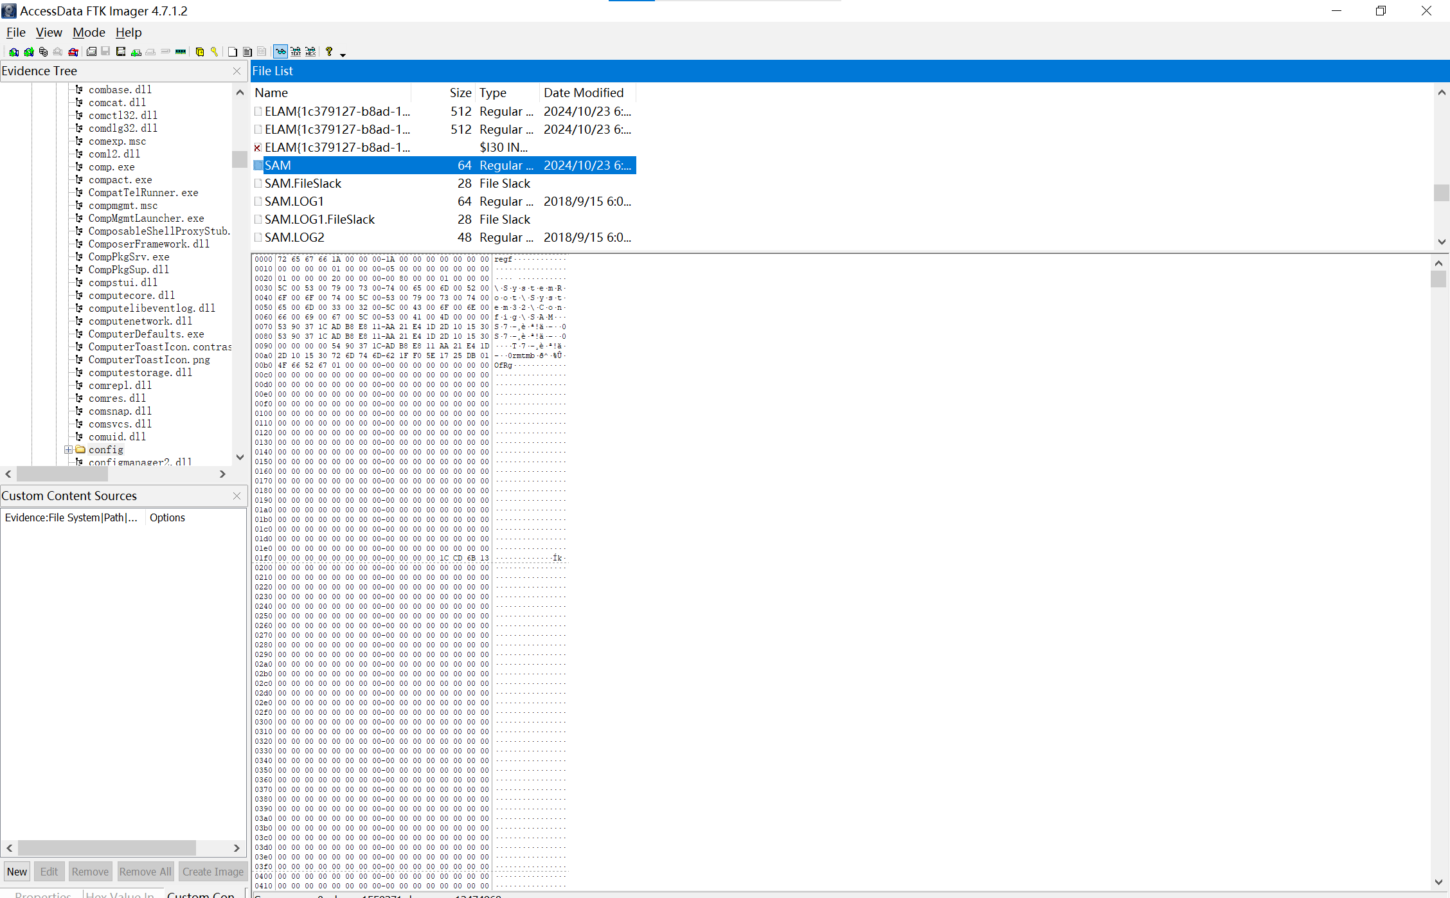
Task: Switch to the HEX view glasses icon
Action: tap(310, 51)
